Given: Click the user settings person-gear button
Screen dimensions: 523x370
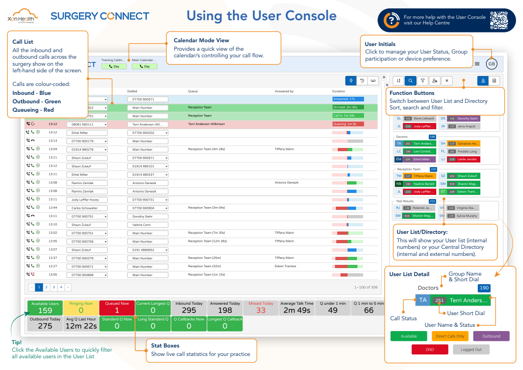Looking at the screenshot, I should [435, 80].
